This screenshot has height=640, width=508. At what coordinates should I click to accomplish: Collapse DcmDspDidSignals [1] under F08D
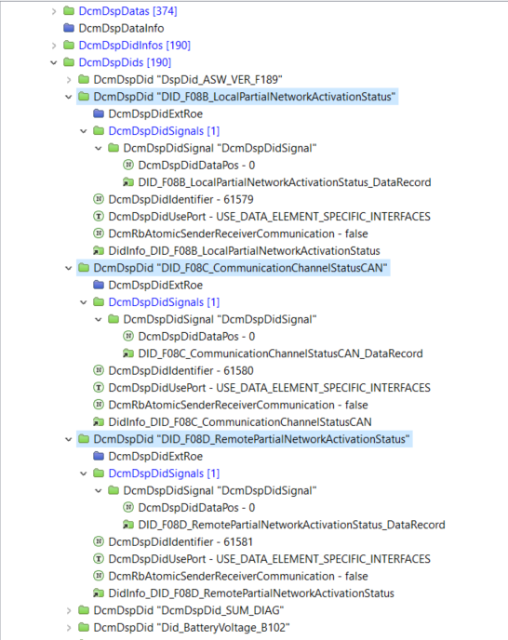pyautogui.click(x=84, y=473)
